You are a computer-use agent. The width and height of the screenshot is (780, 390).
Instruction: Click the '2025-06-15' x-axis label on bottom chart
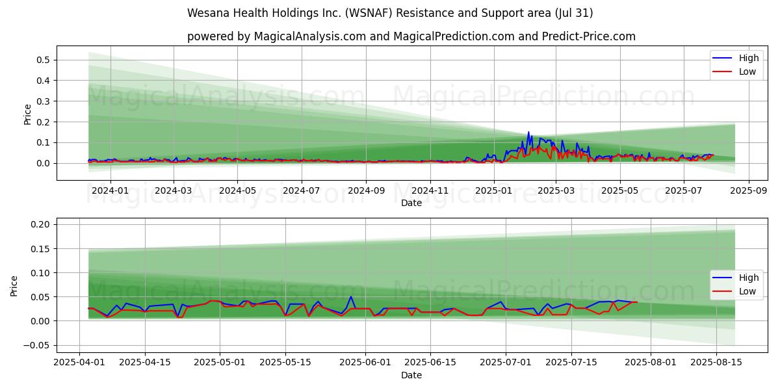(x=430, y=363)
